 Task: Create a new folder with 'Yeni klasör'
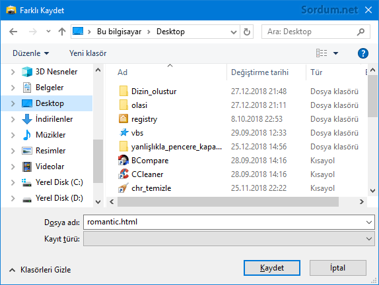pos(88,53)
